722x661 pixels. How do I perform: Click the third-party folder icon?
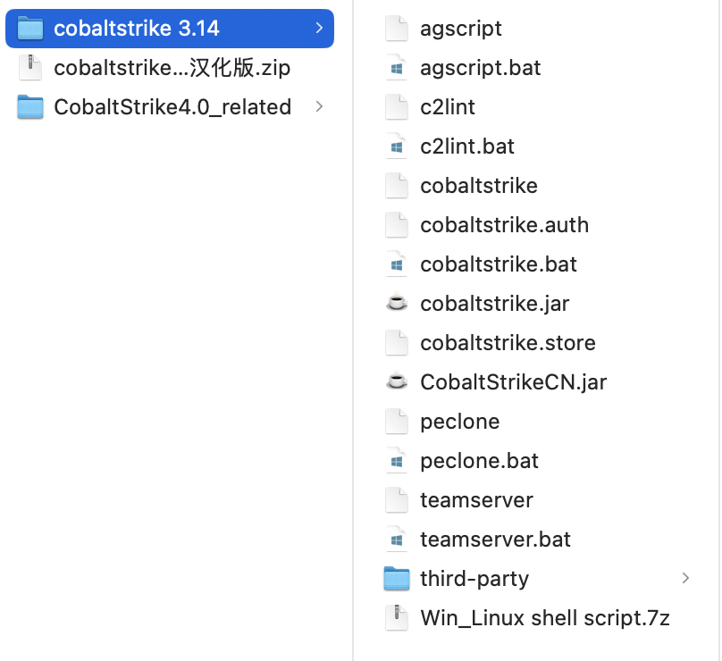pyautogui.click(x=396, y=579)
